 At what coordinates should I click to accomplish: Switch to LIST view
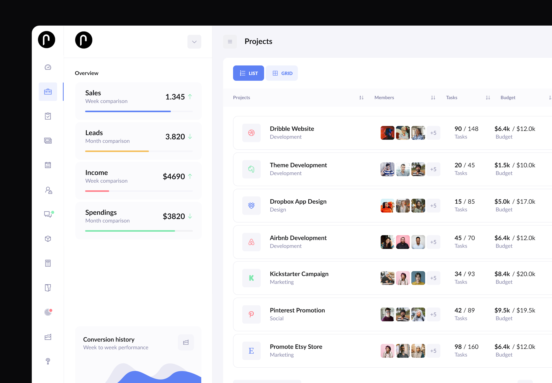click(248, 73)
